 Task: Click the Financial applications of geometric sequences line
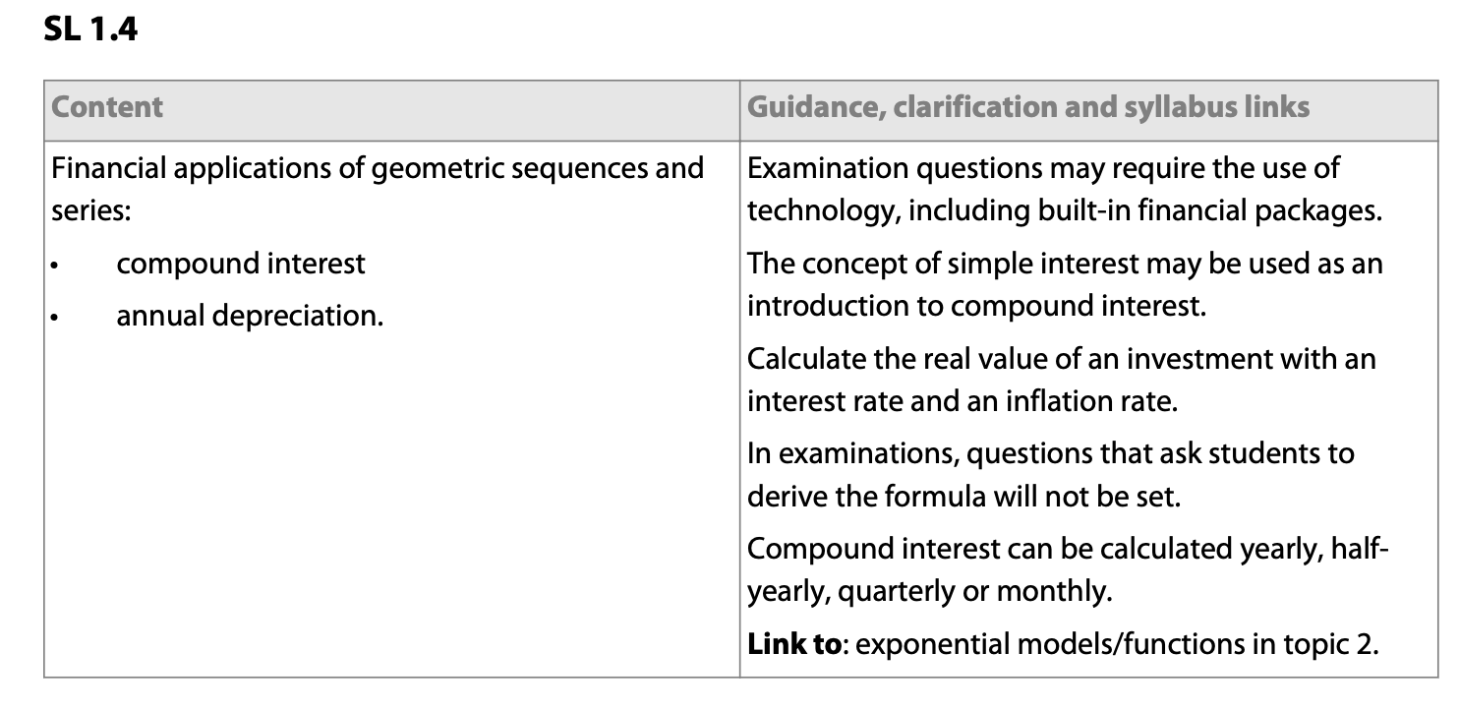(378, 168)
